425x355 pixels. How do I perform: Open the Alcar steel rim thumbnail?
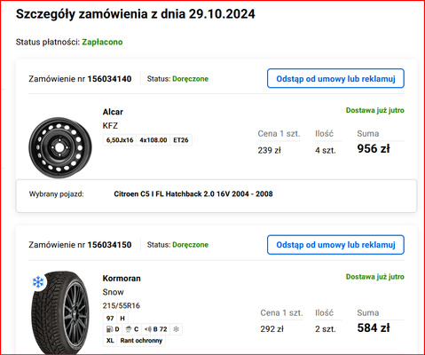60,147
